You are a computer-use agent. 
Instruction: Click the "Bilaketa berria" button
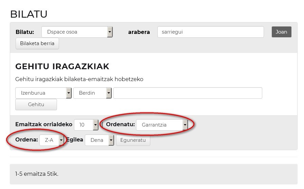(x=37, y=43)
